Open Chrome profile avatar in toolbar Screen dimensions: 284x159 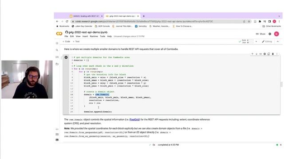tap(274, 22)
